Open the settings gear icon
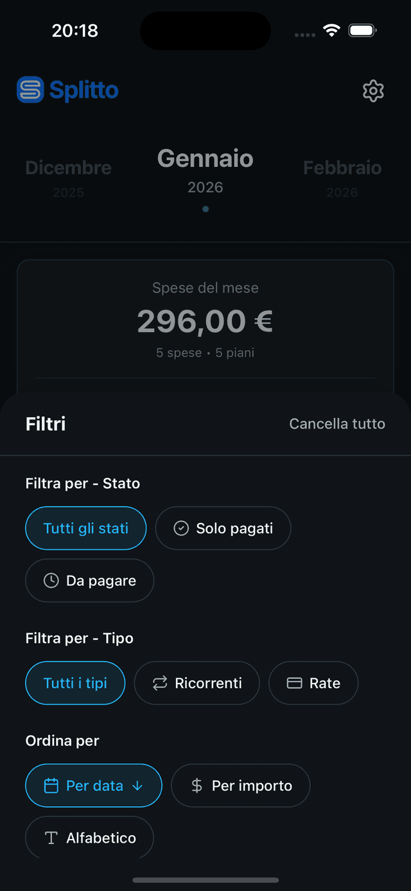The width and height of the screenshot is (411, 891). (x=373, y=91)
